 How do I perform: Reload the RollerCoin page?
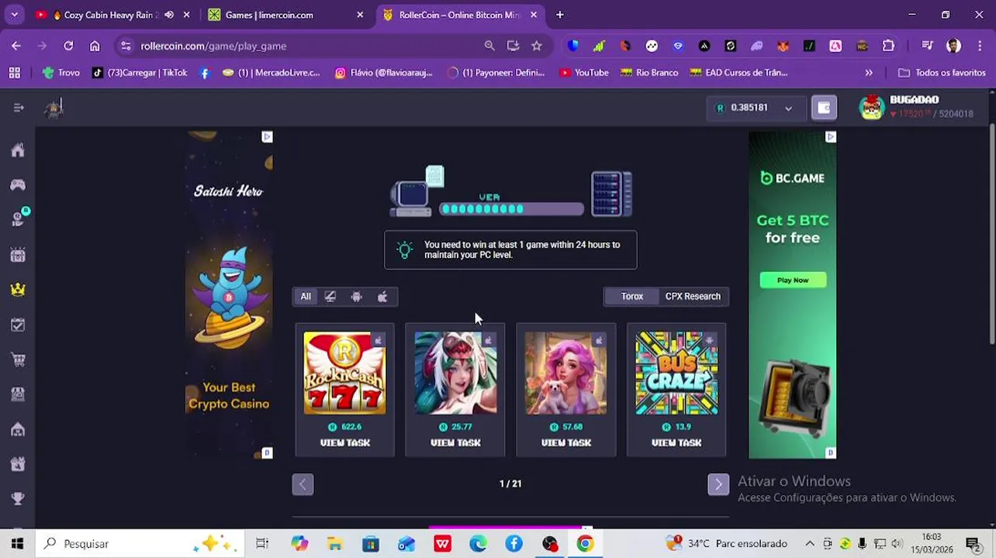click(x=68, y=46)
